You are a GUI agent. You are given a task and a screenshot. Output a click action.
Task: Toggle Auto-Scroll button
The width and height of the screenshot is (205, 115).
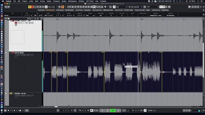coord(63,7)
